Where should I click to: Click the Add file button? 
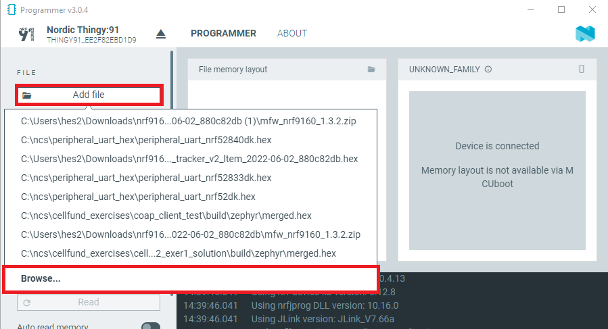tap(89, 95)
